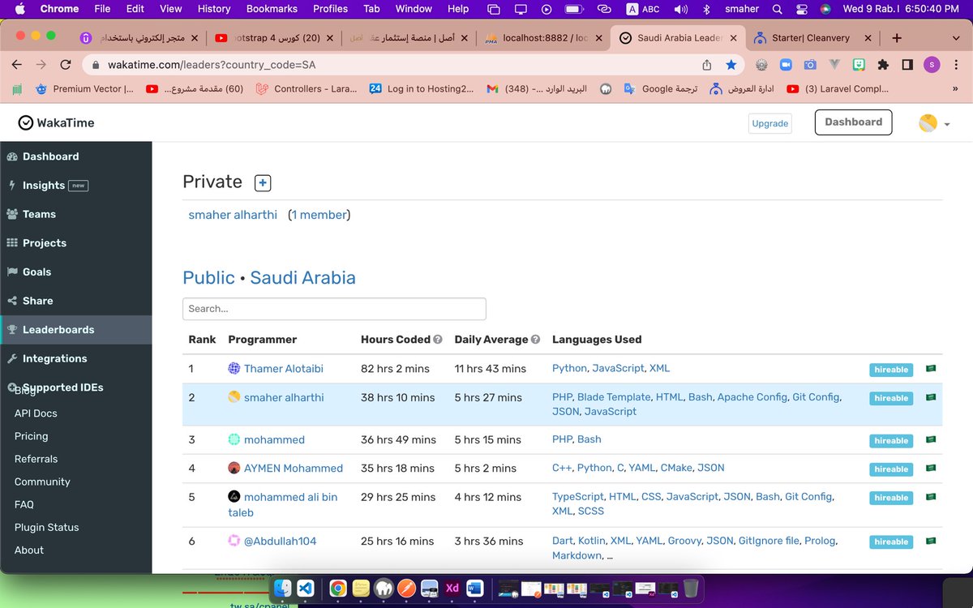Focus the leaderboard Search field
973x608 pixels.
pyautogui.click(x=334, y=309)
